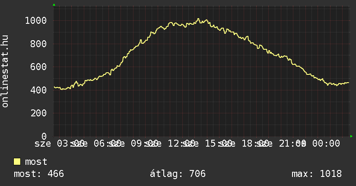356x186 pixels.
Task: Click the x-axis time label '00:00'
Action: pyautogui.click(x=326, y=144)
